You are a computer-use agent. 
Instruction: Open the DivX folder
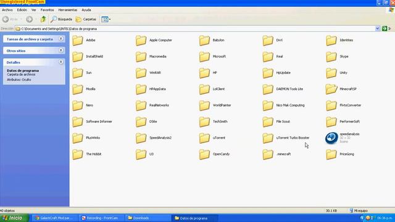pyautogui.click(x=273, y=40)
